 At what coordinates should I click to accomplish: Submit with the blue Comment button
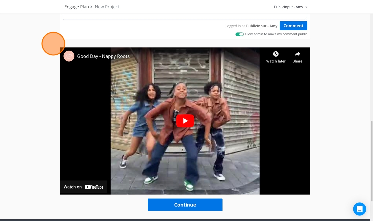pos(293,26)
